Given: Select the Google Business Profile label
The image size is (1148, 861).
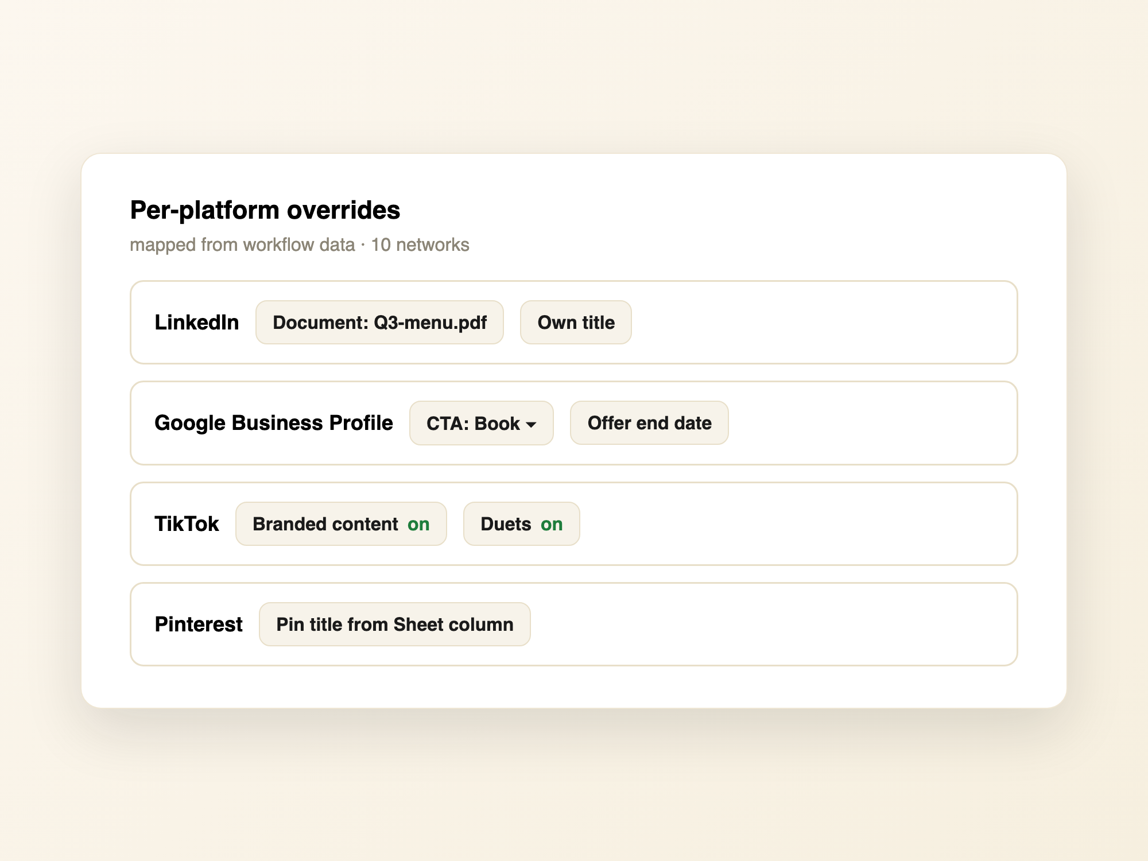Looking at the screenshot, I should click(x=274, y=423).
